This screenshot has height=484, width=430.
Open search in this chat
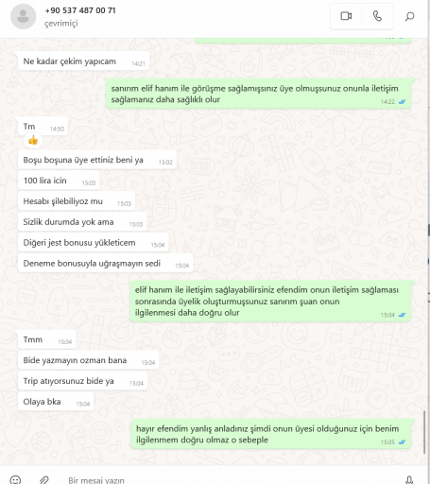point(409,16)
